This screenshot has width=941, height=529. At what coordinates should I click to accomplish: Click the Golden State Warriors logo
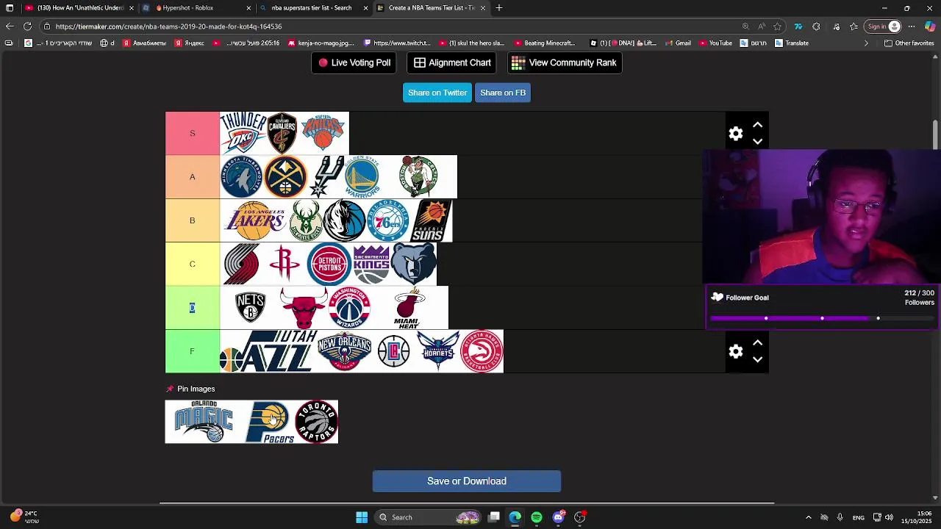[x=362, y=177]
